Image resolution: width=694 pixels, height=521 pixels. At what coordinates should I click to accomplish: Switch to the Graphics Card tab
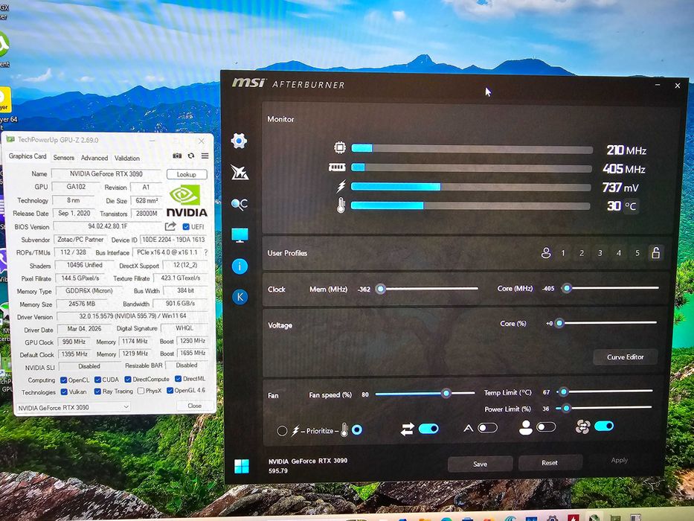28,156
